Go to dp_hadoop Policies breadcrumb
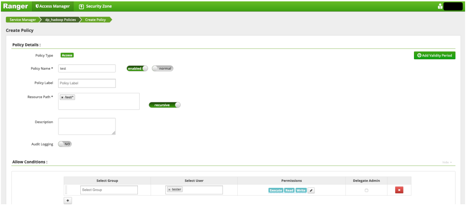The height and width of the screenshot is (207, 466). [60, 20]
